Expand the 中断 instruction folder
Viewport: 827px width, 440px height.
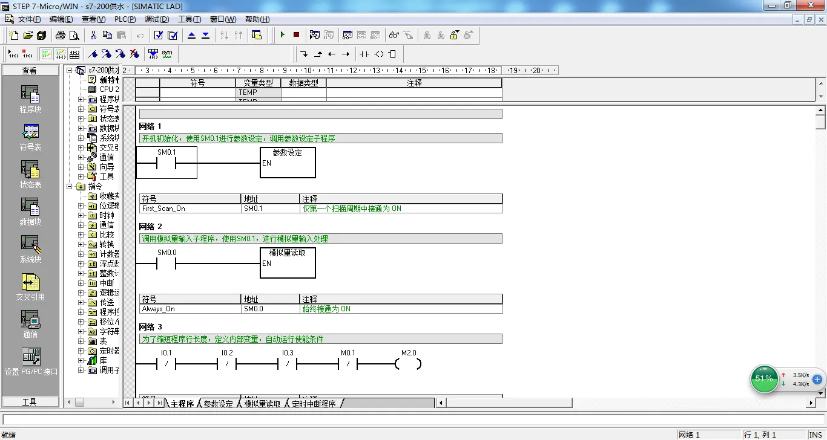coord(81,283)
